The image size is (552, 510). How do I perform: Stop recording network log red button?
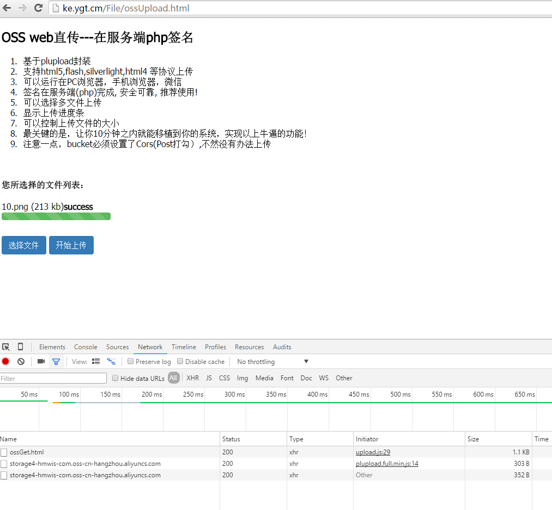(5, 361)
